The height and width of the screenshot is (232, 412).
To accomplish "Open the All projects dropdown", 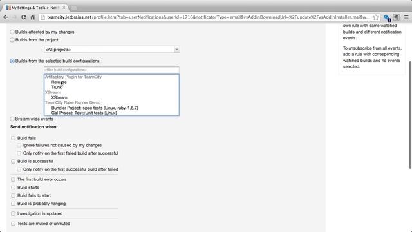I will click(112, 50).
